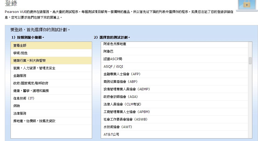Select the 學術/招生 category
This screenshot has height=141, width=258.
point(51,53)
